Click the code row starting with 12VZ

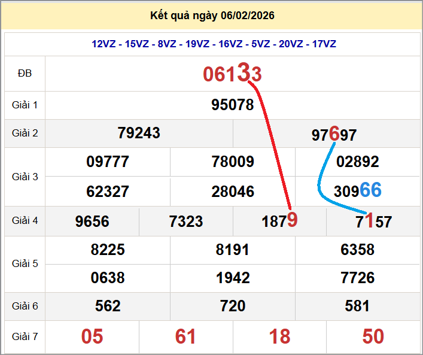click(214, 44)
